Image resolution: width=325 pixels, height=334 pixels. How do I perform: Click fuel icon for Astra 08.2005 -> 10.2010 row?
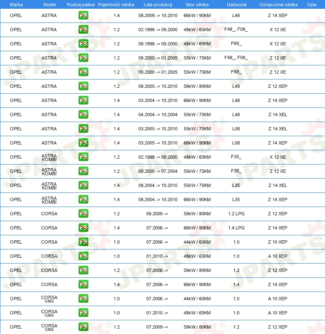click(x=83, y=86)
